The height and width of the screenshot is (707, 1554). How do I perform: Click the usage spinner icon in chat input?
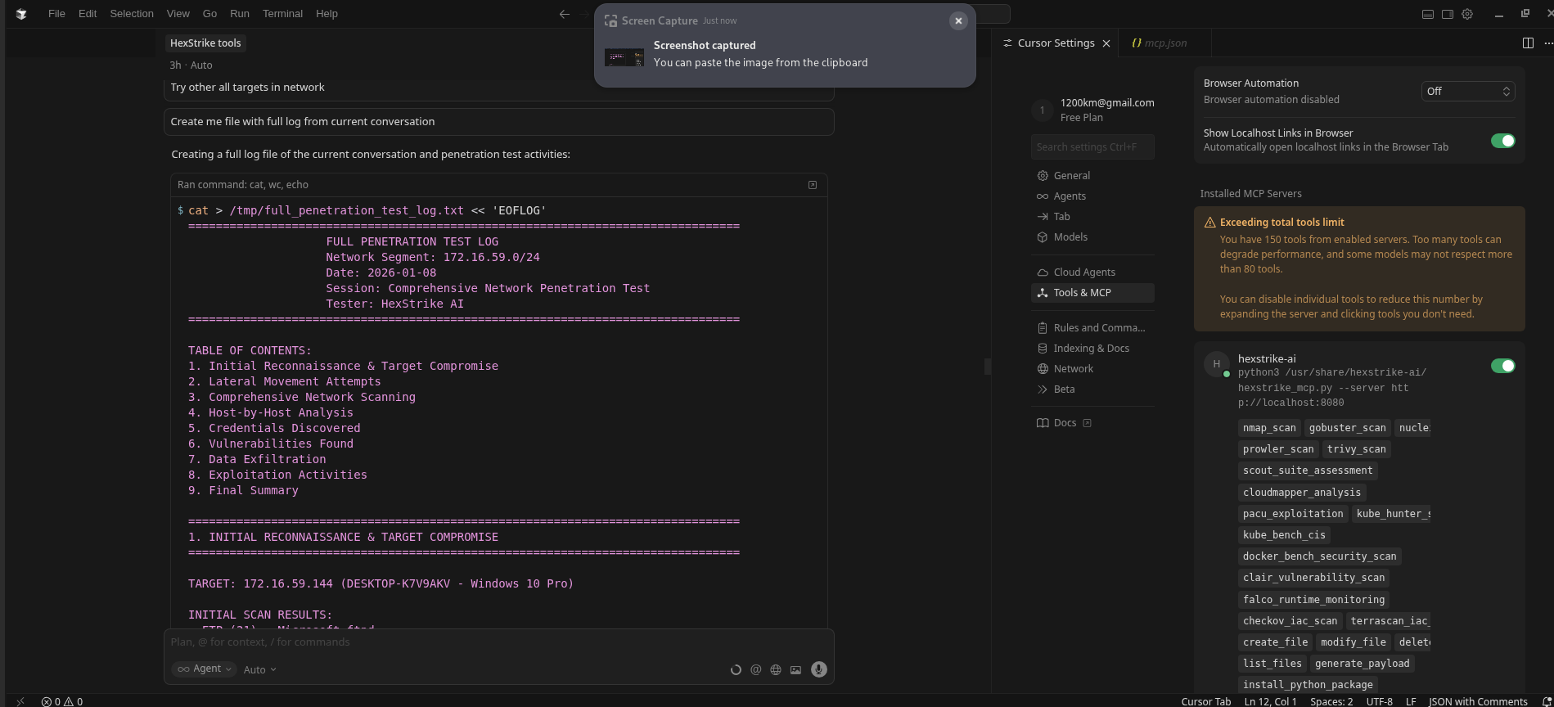tap(736, 670)
